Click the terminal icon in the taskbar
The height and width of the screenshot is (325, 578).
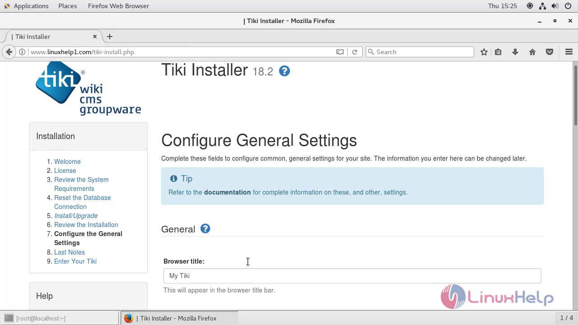9,318
